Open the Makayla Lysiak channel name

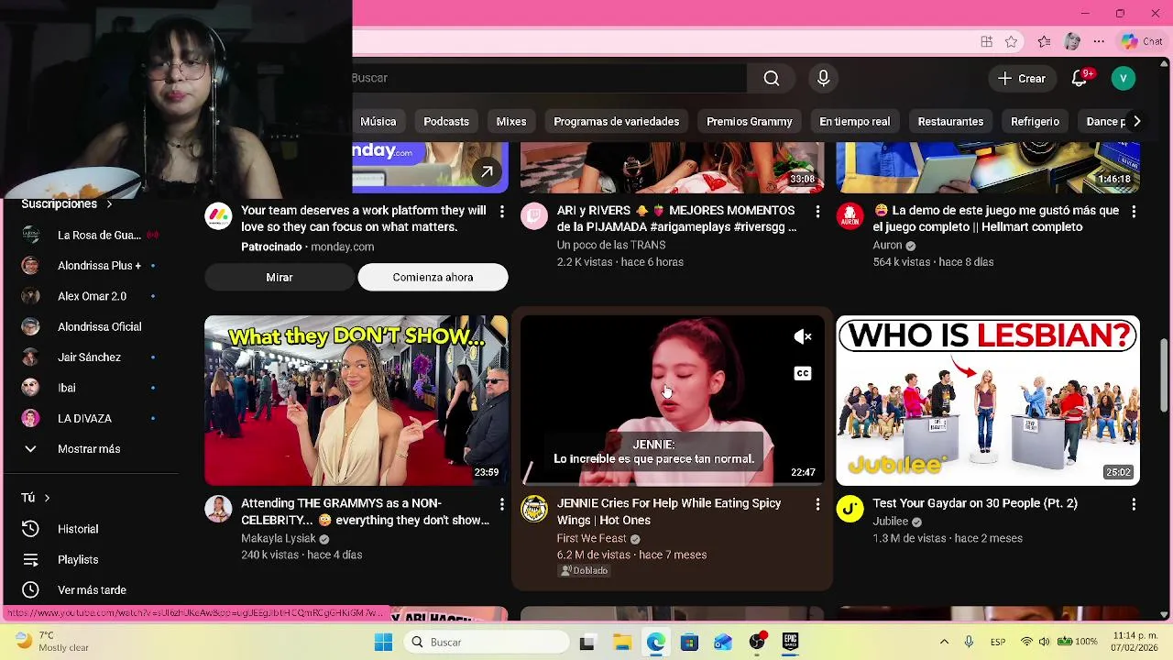pyautogui.click(x=279, y=538)
